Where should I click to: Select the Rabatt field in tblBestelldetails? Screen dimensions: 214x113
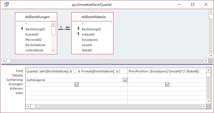pos(87,50)
